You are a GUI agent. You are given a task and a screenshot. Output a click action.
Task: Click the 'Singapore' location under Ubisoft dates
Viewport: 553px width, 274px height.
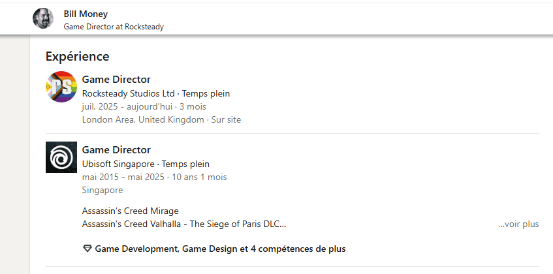point(103,190)
